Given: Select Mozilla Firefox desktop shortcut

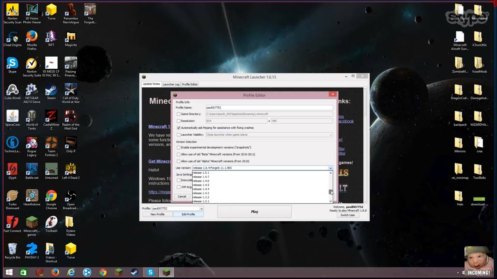Looking at the screenshot, I should [x=32, y=40].
